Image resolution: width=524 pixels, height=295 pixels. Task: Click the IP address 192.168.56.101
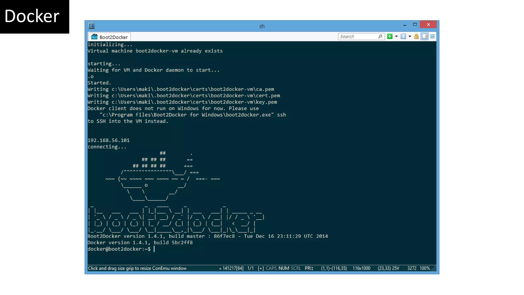(108, 140)
